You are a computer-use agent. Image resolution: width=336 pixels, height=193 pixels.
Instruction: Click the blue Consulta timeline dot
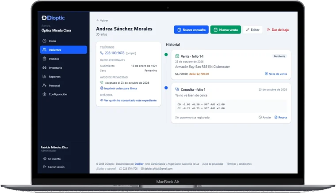[166, 88]
